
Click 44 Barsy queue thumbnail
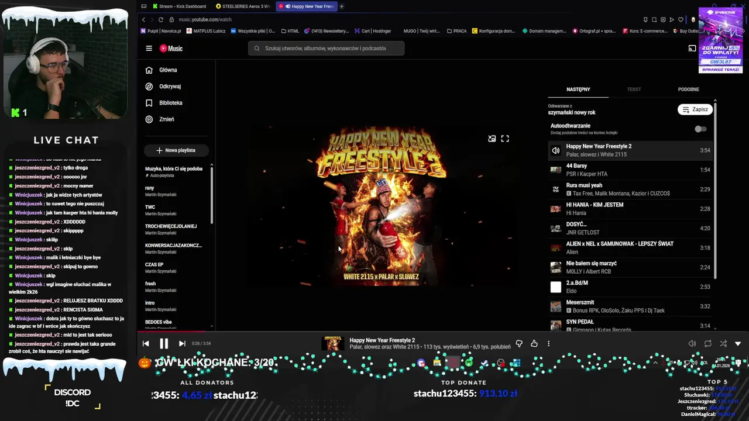556,170
